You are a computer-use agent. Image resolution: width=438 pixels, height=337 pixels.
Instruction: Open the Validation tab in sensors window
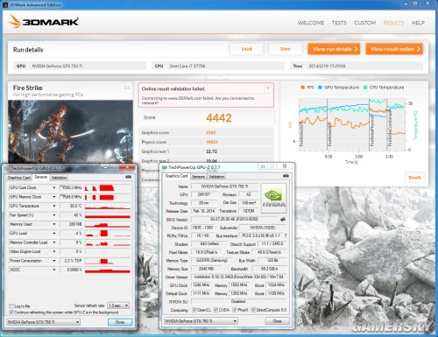tap(59, 178)
